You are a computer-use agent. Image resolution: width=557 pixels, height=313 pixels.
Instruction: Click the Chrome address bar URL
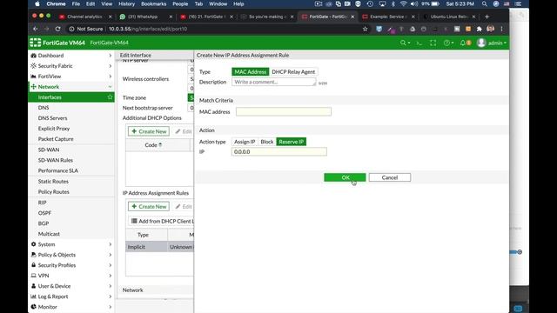(148, 29)
